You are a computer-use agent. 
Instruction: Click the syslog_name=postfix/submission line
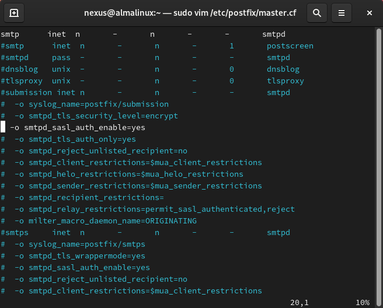(91, 104)
